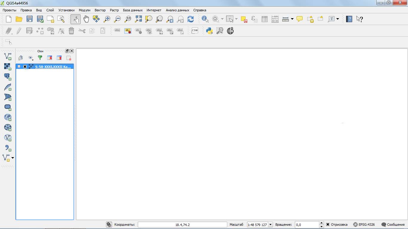Toggle the Отрисовка render checkbox
The image size is (408, 229).
click(328, 225)
